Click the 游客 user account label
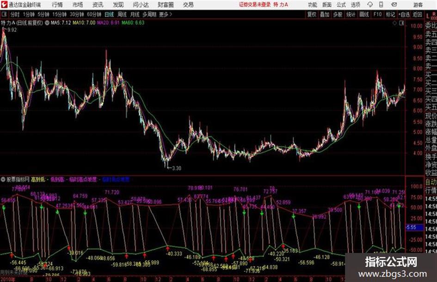This screenshot has height=282, width=437. (418, 5)
